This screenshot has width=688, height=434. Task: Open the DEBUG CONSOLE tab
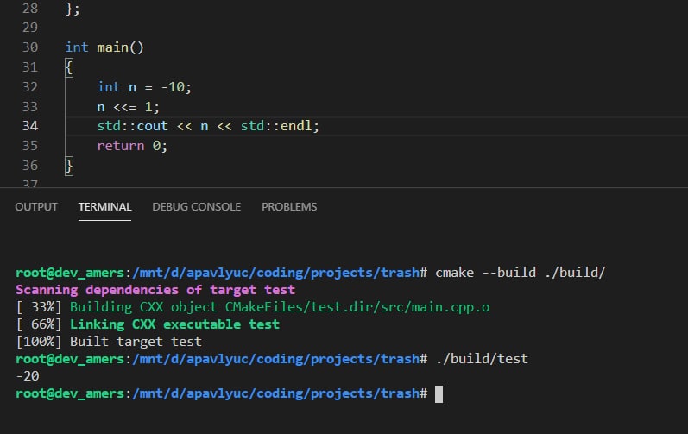coord(197,206)
